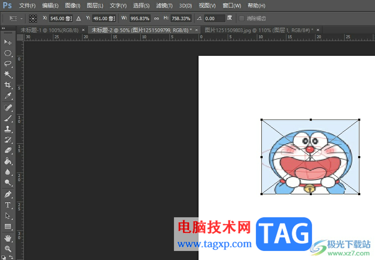Close the 未标题-2 document tab
The height and width of the screenshot is (260, 375).
[x=197, y=30]
